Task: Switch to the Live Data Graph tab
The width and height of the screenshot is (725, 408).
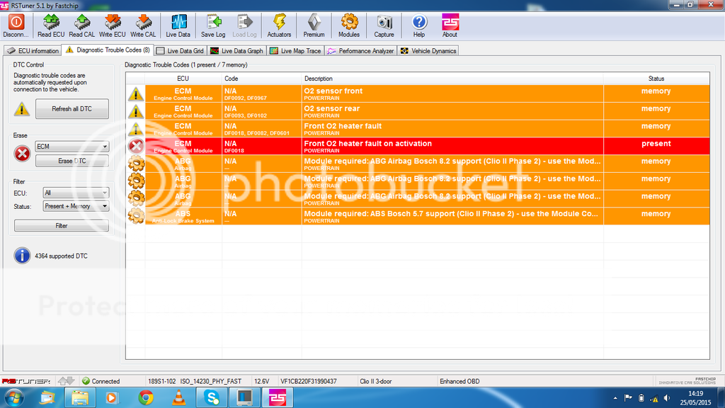Action: point(236,51)
